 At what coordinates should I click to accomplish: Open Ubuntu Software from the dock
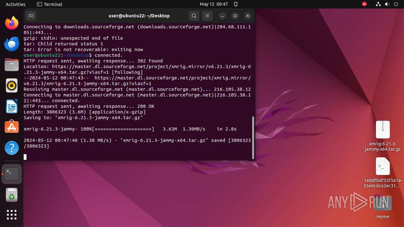12,127
